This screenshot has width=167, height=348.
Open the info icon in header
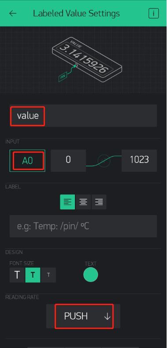pos(153,13)
